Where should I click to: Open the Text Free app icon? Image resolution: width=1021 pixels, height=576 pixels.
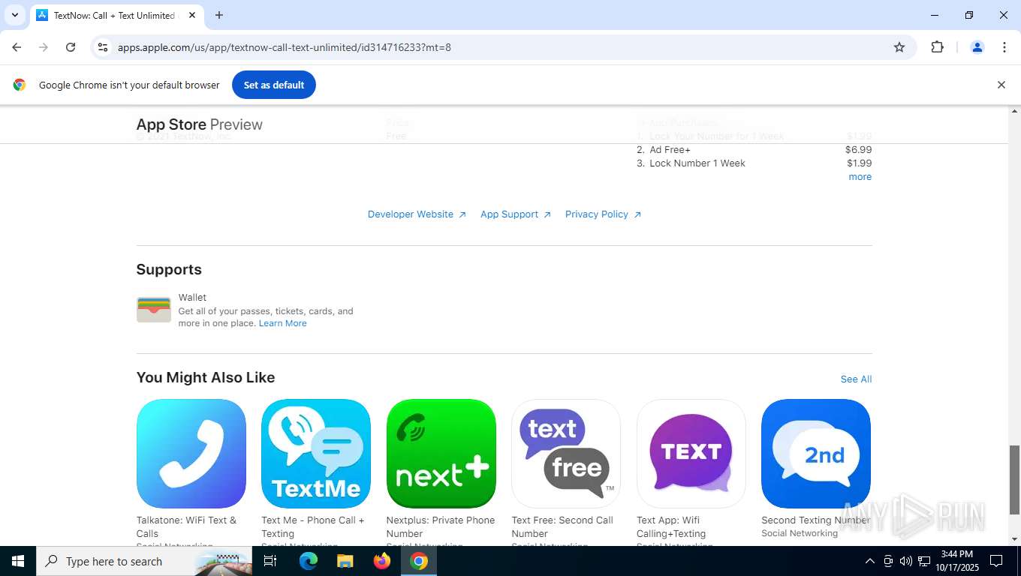coord(566,454)
